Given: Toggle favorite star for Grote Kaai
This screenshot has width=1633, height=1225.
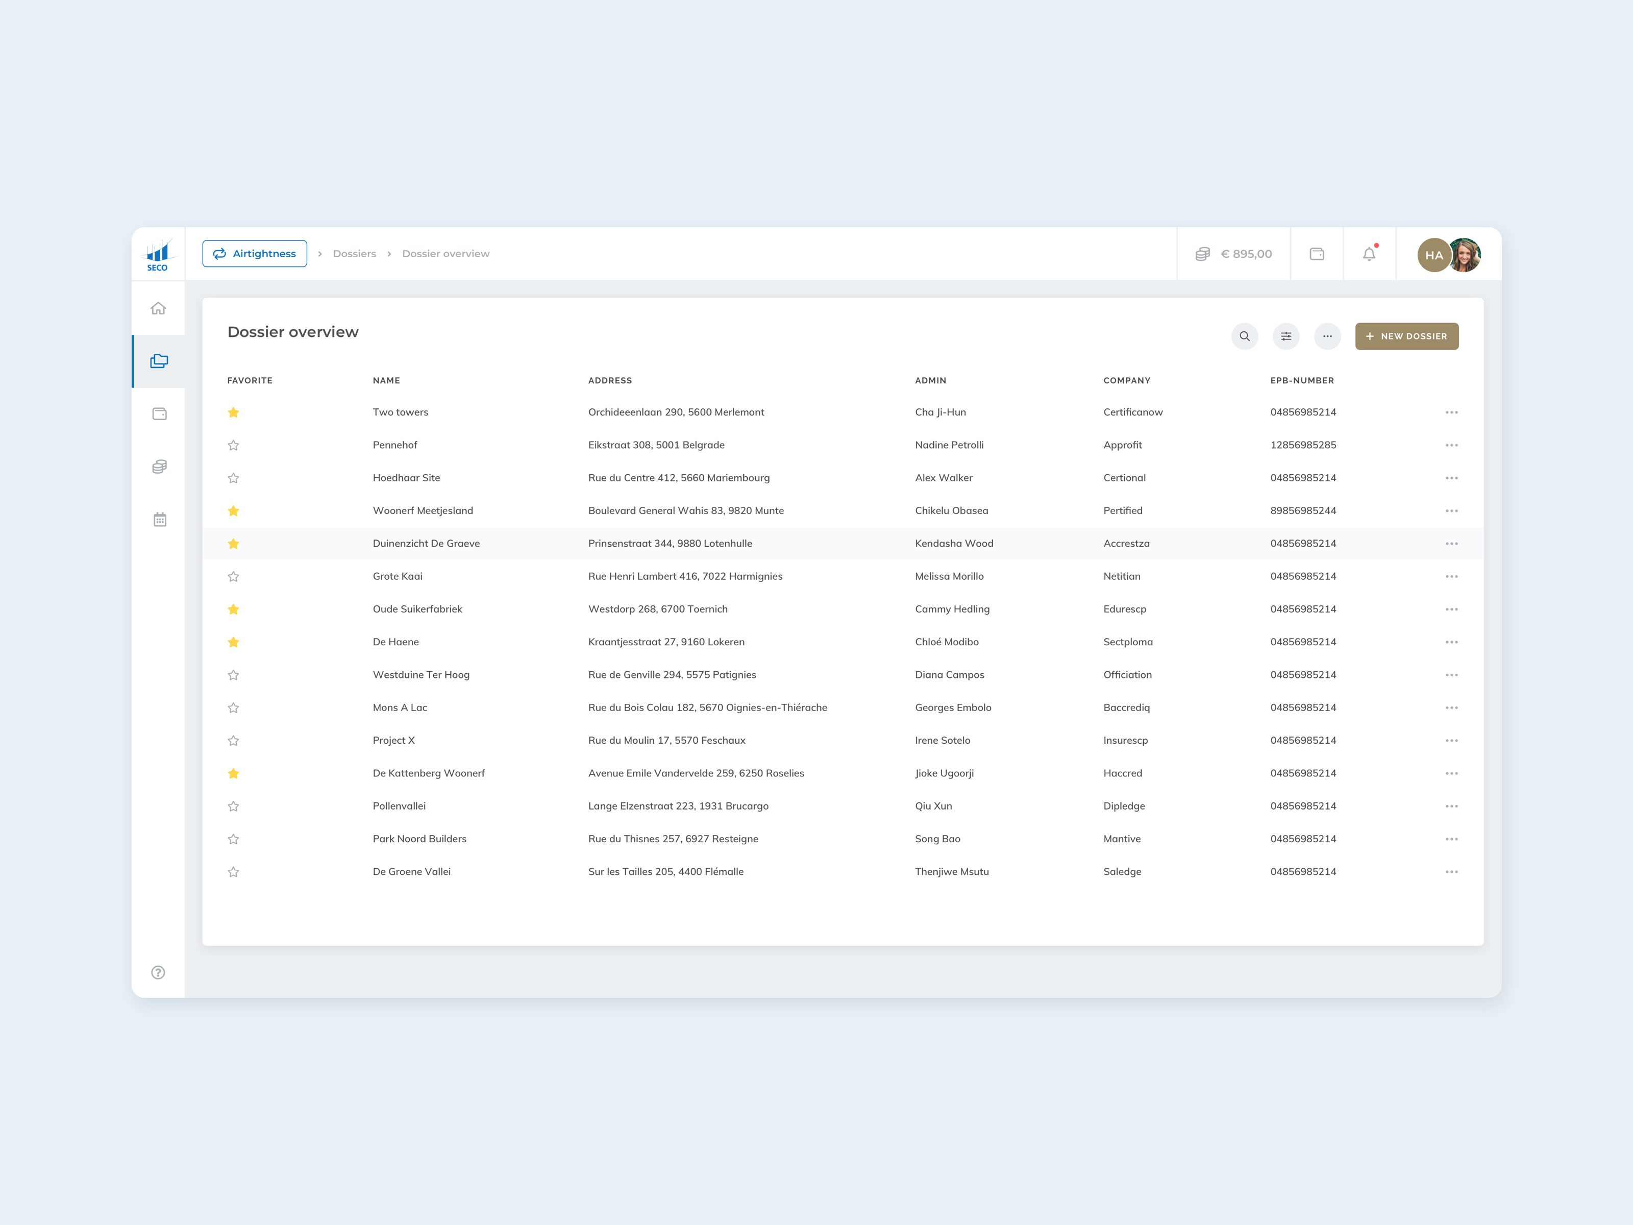Looking at the screenshot, I should click(x=233, y=577).
